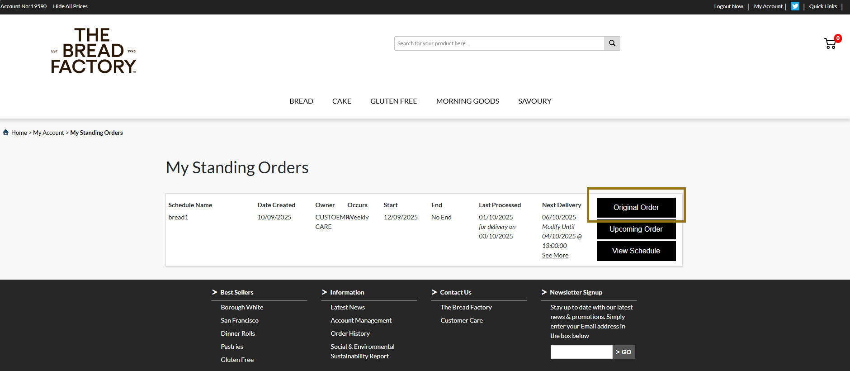The width and height of the screenshot is (850, 371).
Task: Focus the newsletter email field
Action: pos(581,352)
